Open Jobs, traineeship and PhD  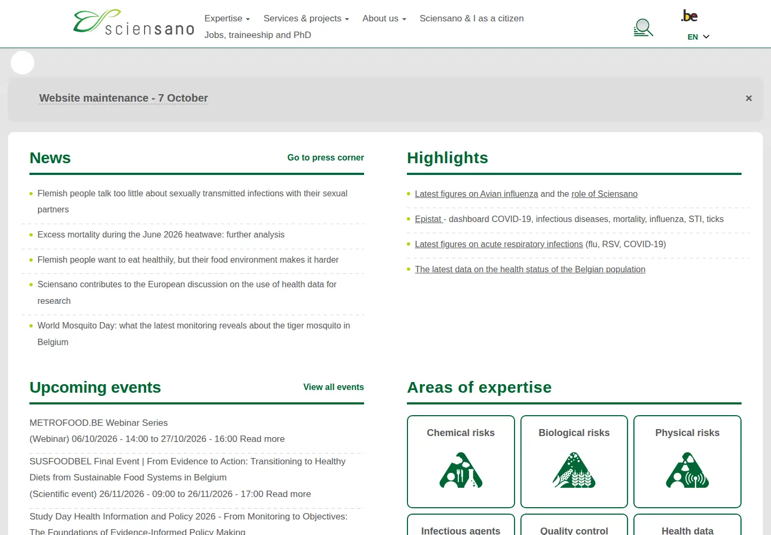[x=258, y=35]
